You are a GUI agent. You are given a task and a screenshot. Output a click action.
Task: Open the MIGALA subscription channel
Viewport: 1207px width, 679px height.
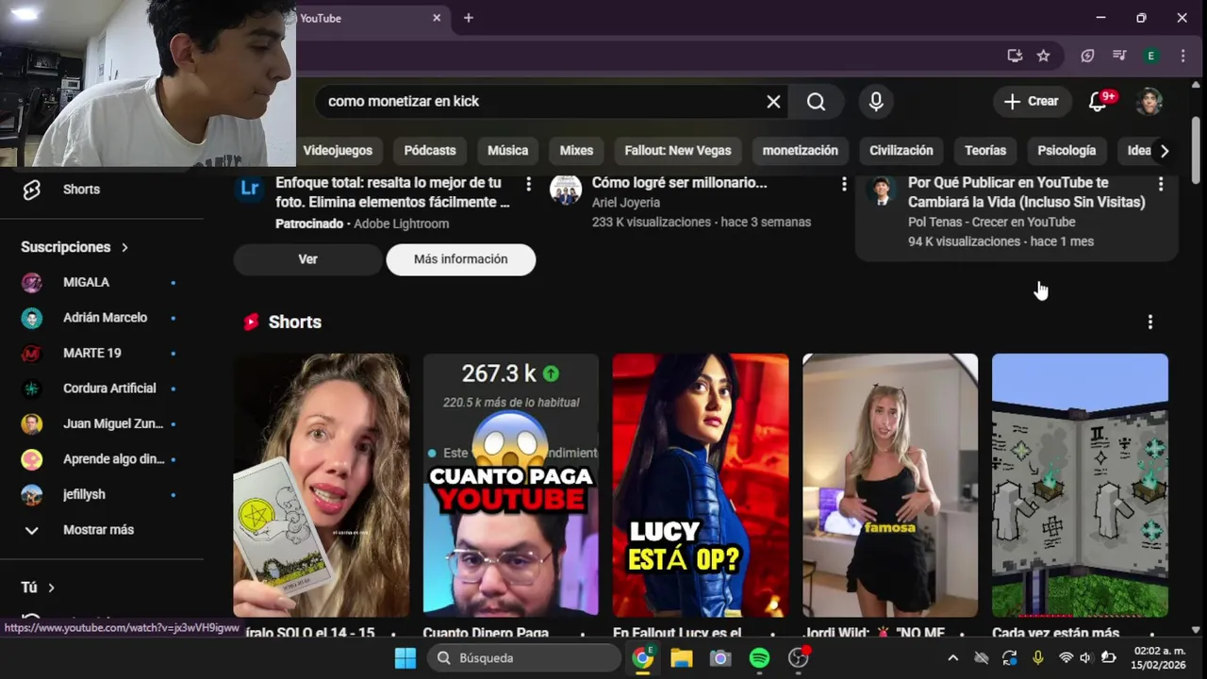click(102, 282)
